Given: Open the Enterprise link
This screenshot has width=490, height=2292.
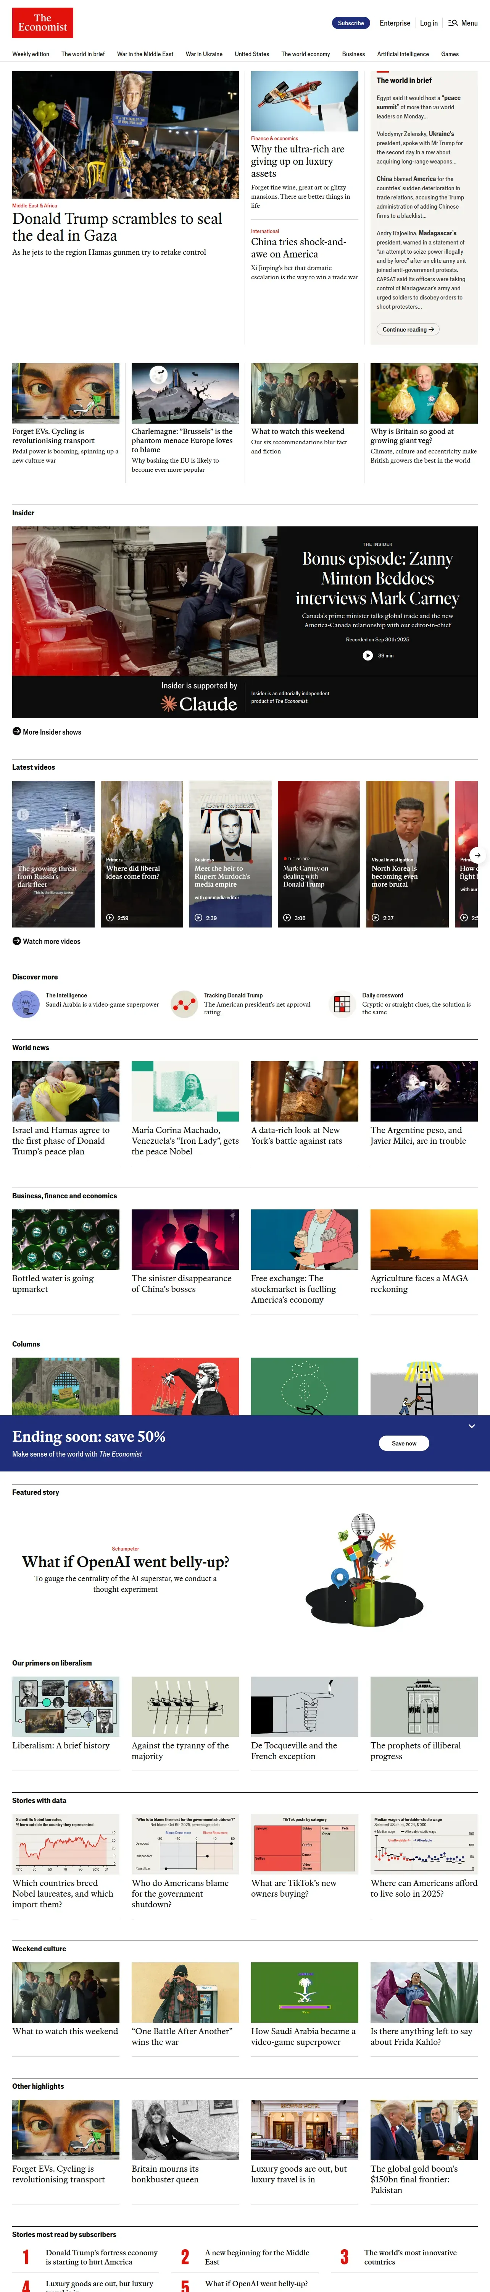Looking at the screenshot, I should [395, 23].
